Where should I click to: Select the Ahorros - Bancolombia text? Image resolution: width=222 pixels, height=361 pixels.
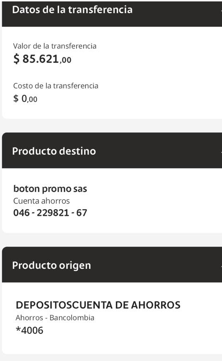(55, 318)
